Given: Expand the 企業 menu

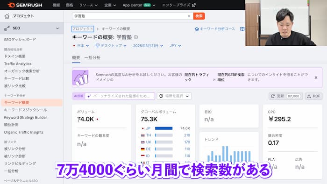Looking at the screenshot, I should 110,5.
